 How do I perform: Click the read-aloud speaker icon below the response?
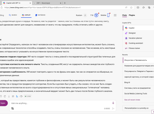[x=21, y=96]
